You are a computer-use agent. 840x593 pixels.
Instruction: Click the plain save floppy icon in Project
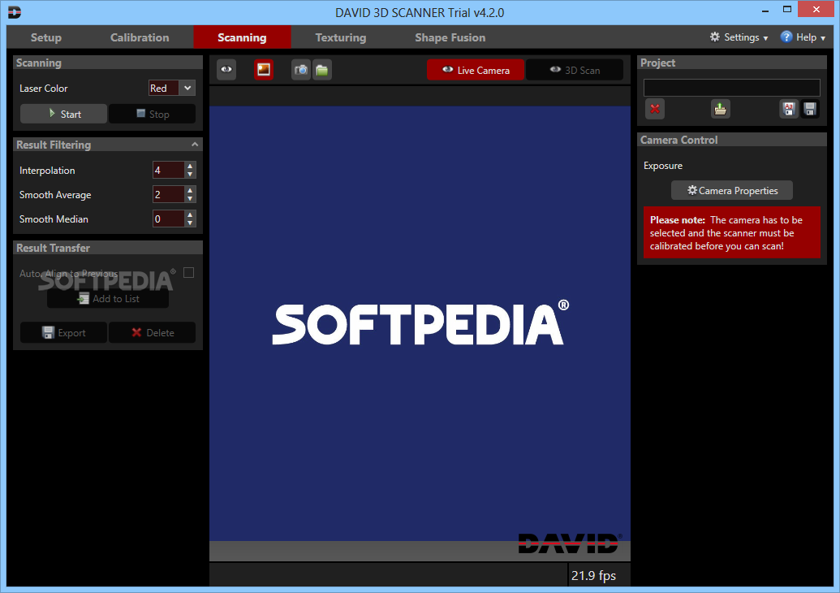coord(810,109)
